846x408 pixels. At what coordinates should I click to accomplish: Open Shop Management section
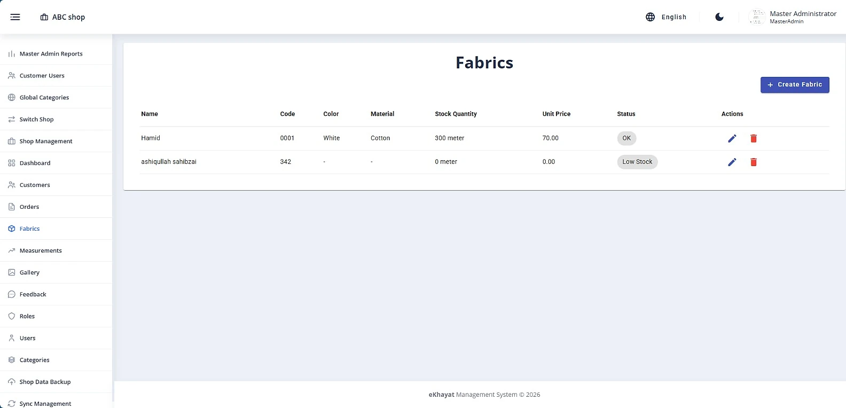tap(56, 142)
